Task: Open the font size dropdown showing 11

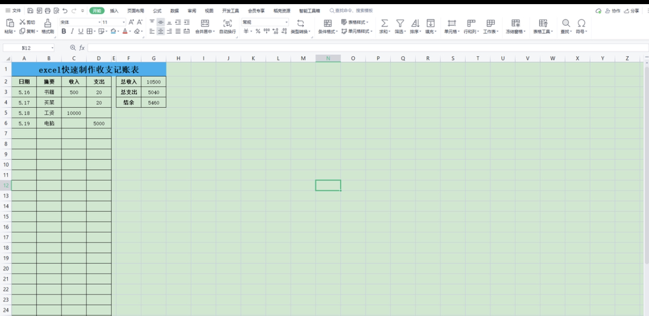Action: point(124,22)
